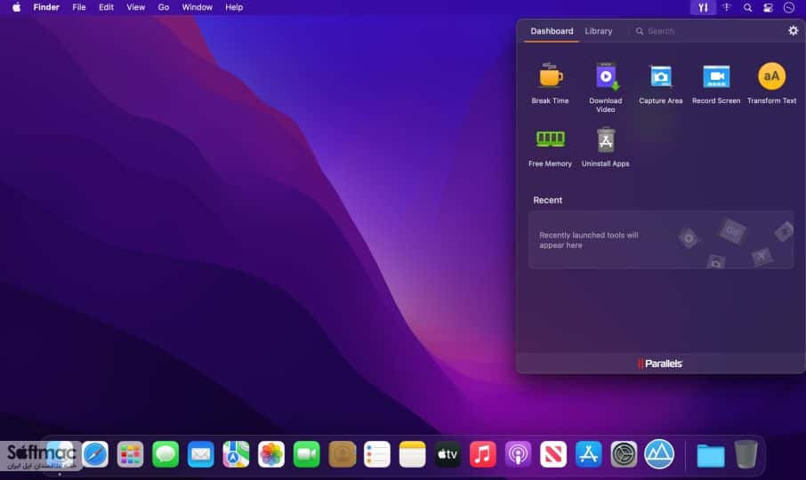
Task: Open the Uninstall Apps tool
Action: (x=606, y=147)
